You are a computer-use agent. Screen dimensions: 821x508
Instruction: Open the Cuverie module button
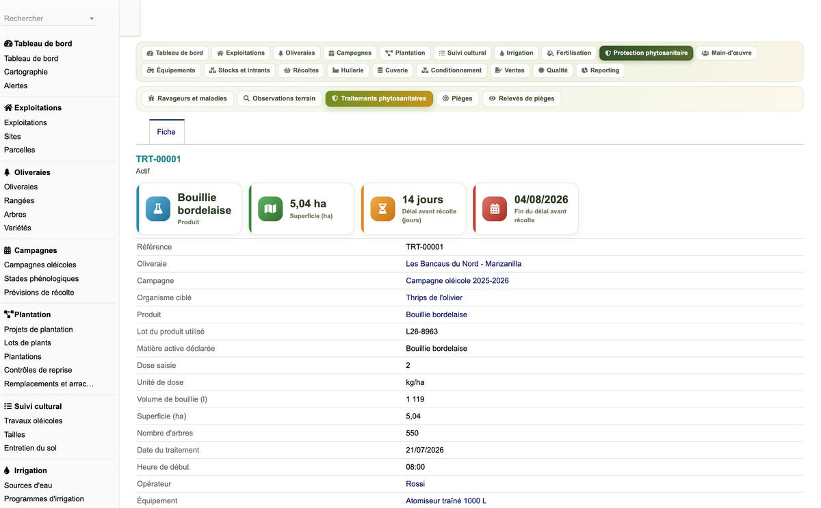[x=393, y=70]
